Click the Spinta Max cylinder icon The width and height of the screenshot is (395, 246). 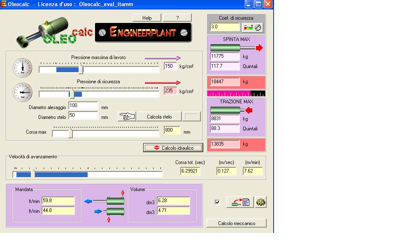tap(236, 48)
